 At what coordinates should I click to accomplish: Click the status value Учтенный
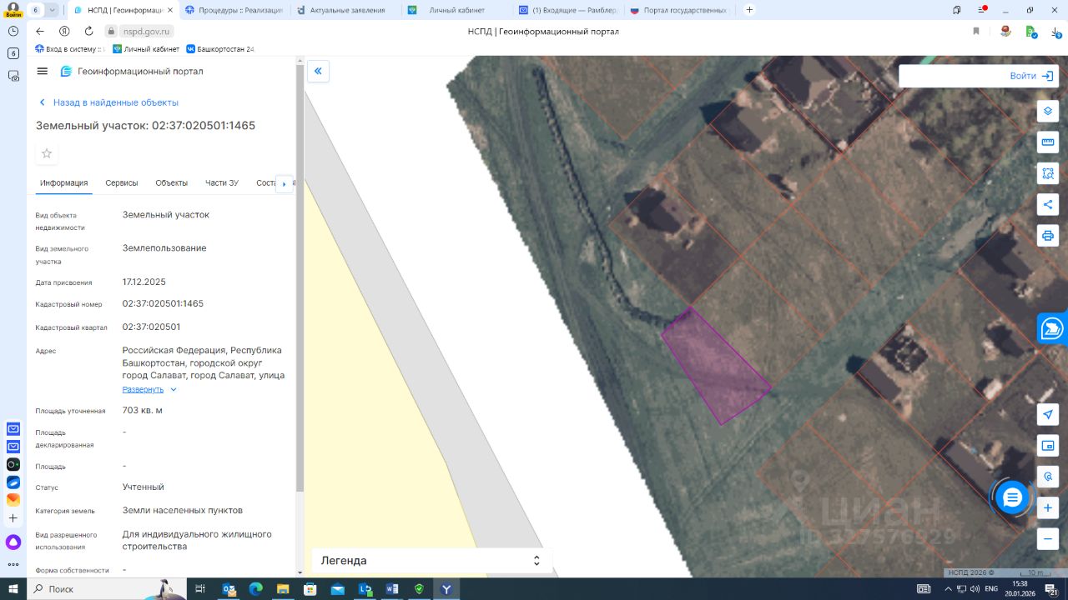[144, 487]
